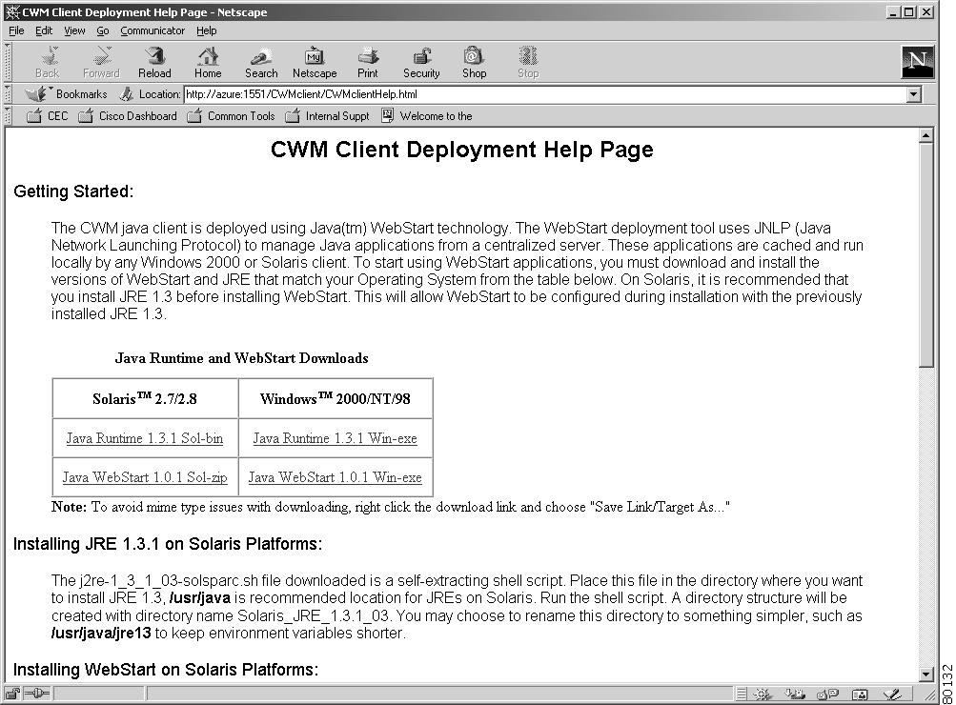Open the Address Book component icon

coord(860,694)
